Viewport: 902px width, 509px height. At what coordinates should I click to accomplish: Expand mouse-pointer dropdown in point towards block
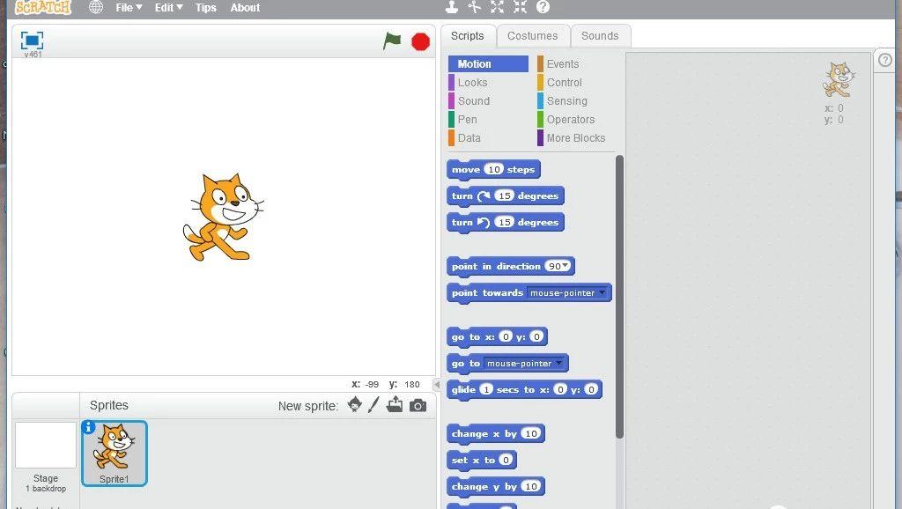tap(602, 292)
